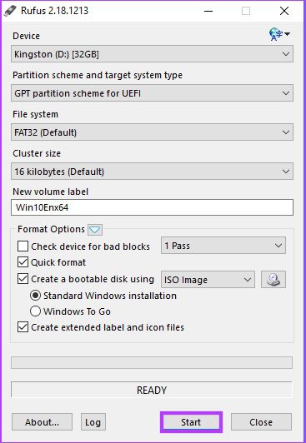
Task: Click the Rufus USB drive title icon
Action: coord(10,11)
